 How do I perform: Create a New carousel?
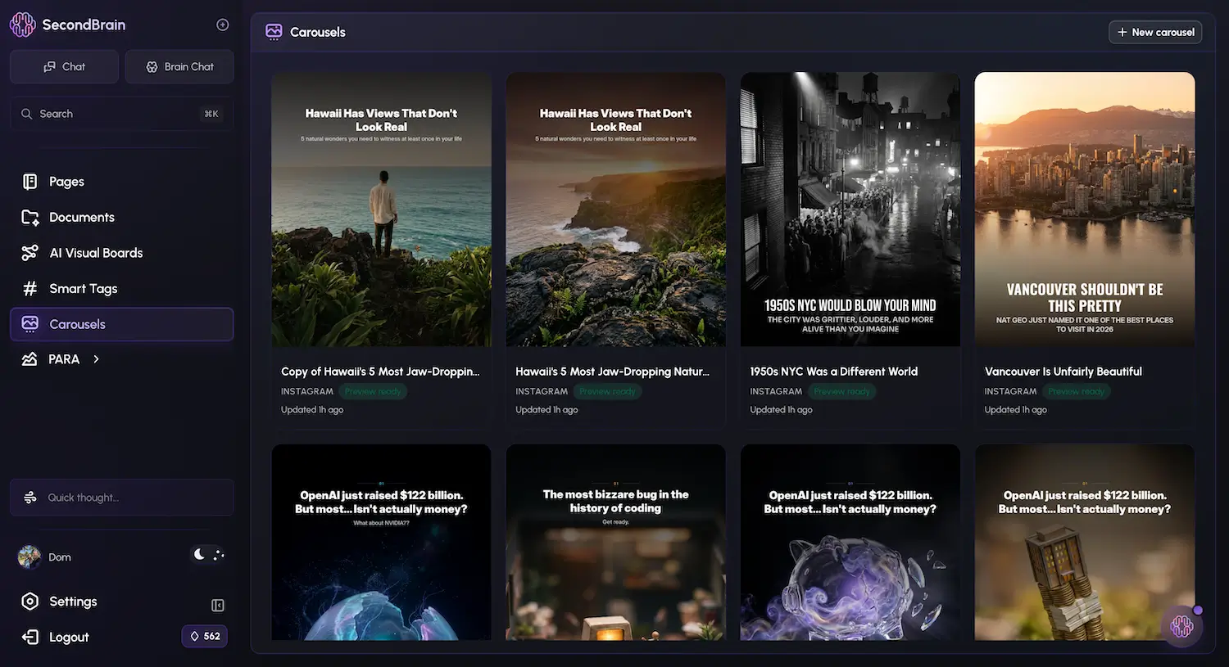pos(1155,32)
